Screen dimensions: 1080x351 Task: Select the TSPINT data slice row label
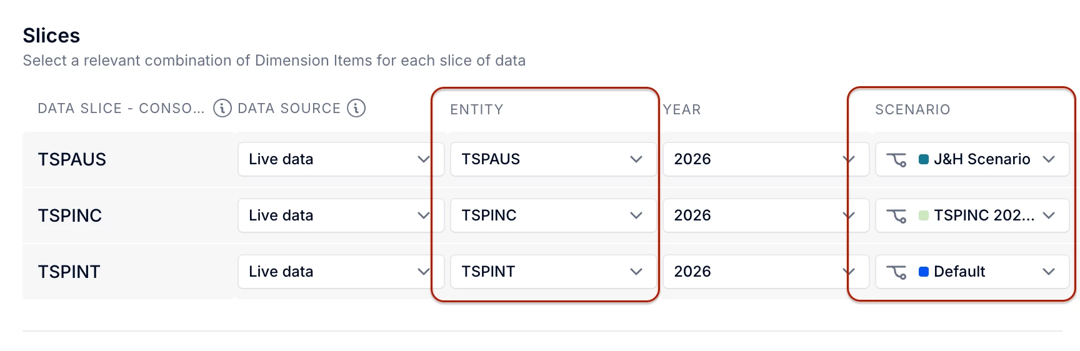click(69, 272)
